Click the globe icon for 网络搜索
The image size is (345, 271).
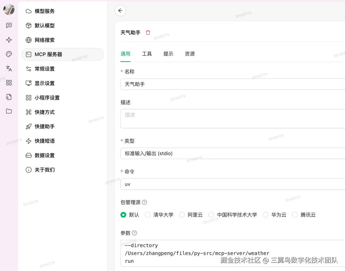[x=29, y=40]
